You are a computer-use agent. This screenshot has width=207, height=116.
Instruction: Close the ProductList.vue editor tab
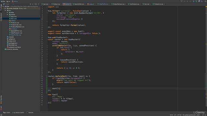click(164, 4)
